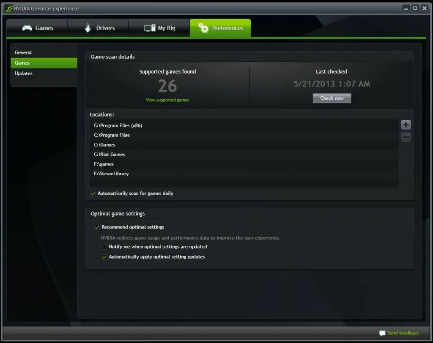Click the Send feedback speech bubble icon
Viewport: 433px width, 343px height.
point(382,333)
